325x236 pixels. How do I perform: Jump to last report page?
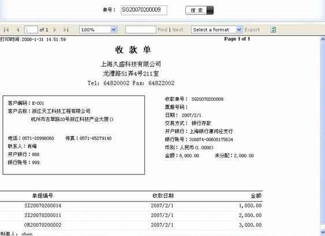[x=66, y=30]
